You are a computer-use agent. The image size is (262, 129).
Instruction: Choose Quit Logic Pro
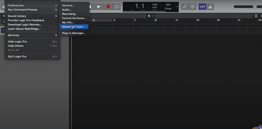tap(32, 57)
